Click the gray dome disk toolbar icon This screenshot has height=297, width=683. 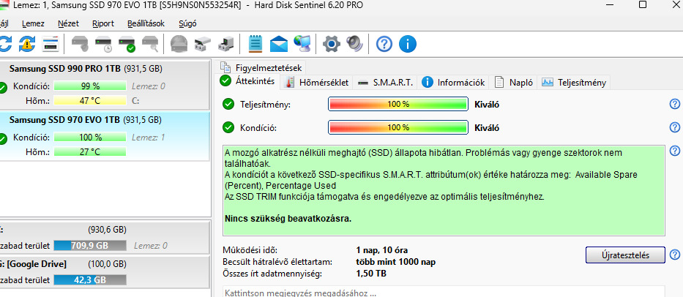point(178,44)
